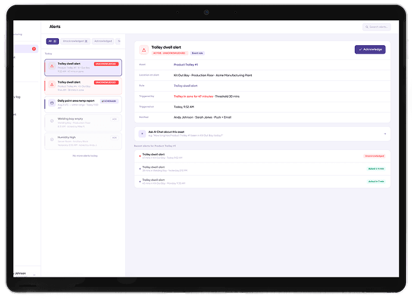
Task: Click the red notification count badge in sidebar
Action: pos(34,49)
